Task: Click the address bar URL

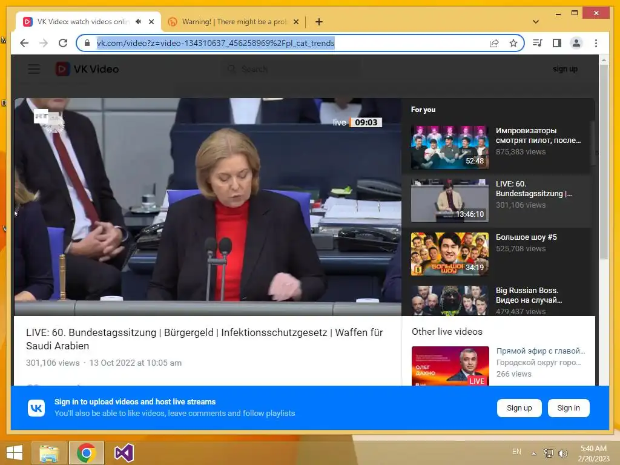Action: click(216, 43)
